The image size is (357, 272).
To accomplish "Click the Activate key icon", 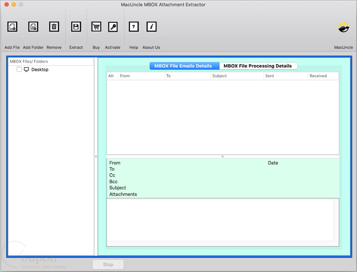I will point(113,27).
